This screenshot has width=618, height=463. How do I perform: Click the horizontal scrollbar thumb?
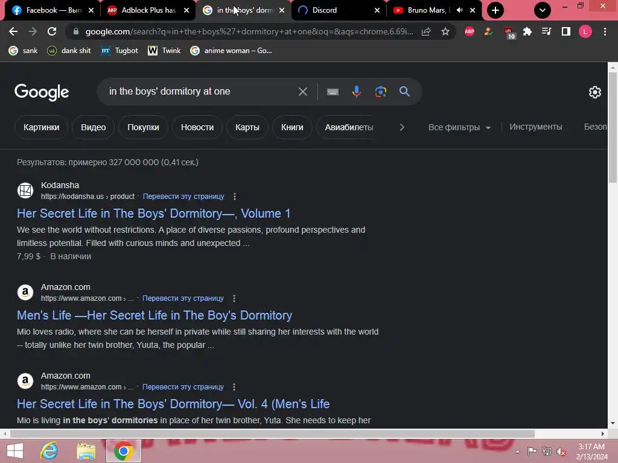pos(272,434)
